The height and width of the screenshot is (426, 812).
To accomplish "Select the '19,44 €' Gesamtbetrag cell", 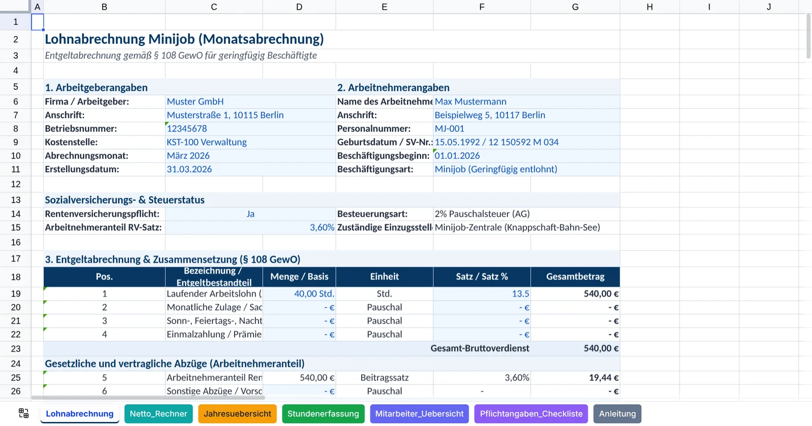I will pyautogui.click(x=575, y=378).
